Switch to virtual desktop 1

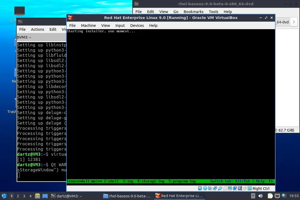coord(12,196)
